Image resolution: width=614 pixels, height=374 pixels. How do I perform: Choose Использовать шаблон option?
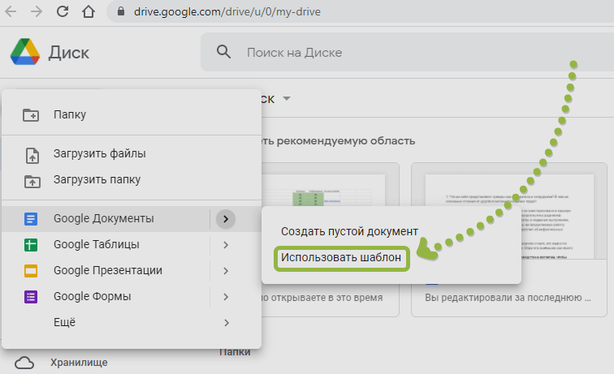(x=341, y=257)
